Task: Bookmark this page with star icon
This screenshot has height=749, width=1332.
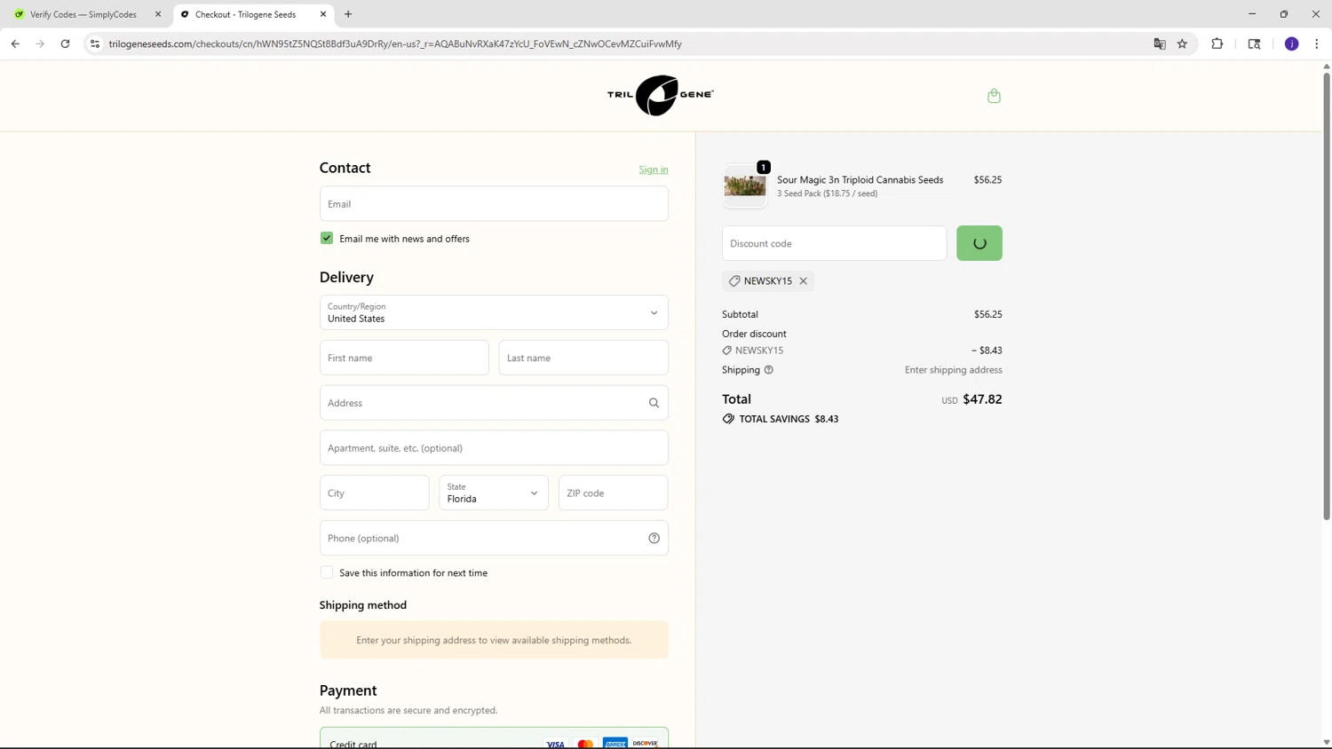Action: coord(1182,43)
